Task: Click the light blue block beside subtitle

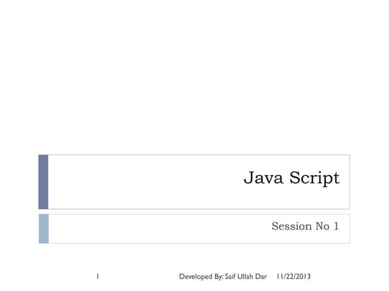Action: pyautogui.click(x=43, y=229)
